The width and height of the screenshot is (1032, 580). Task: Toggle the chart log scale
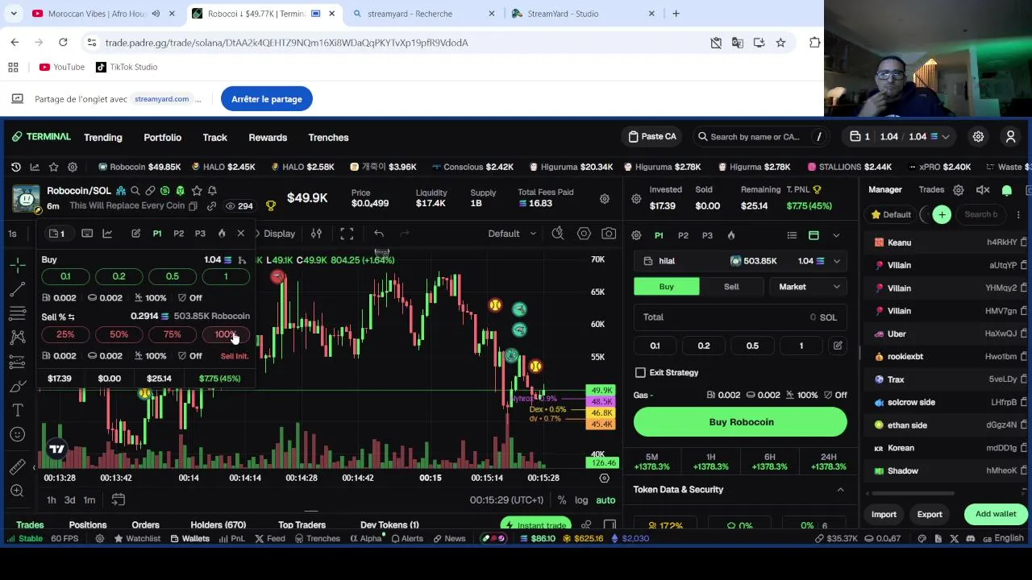581,500
